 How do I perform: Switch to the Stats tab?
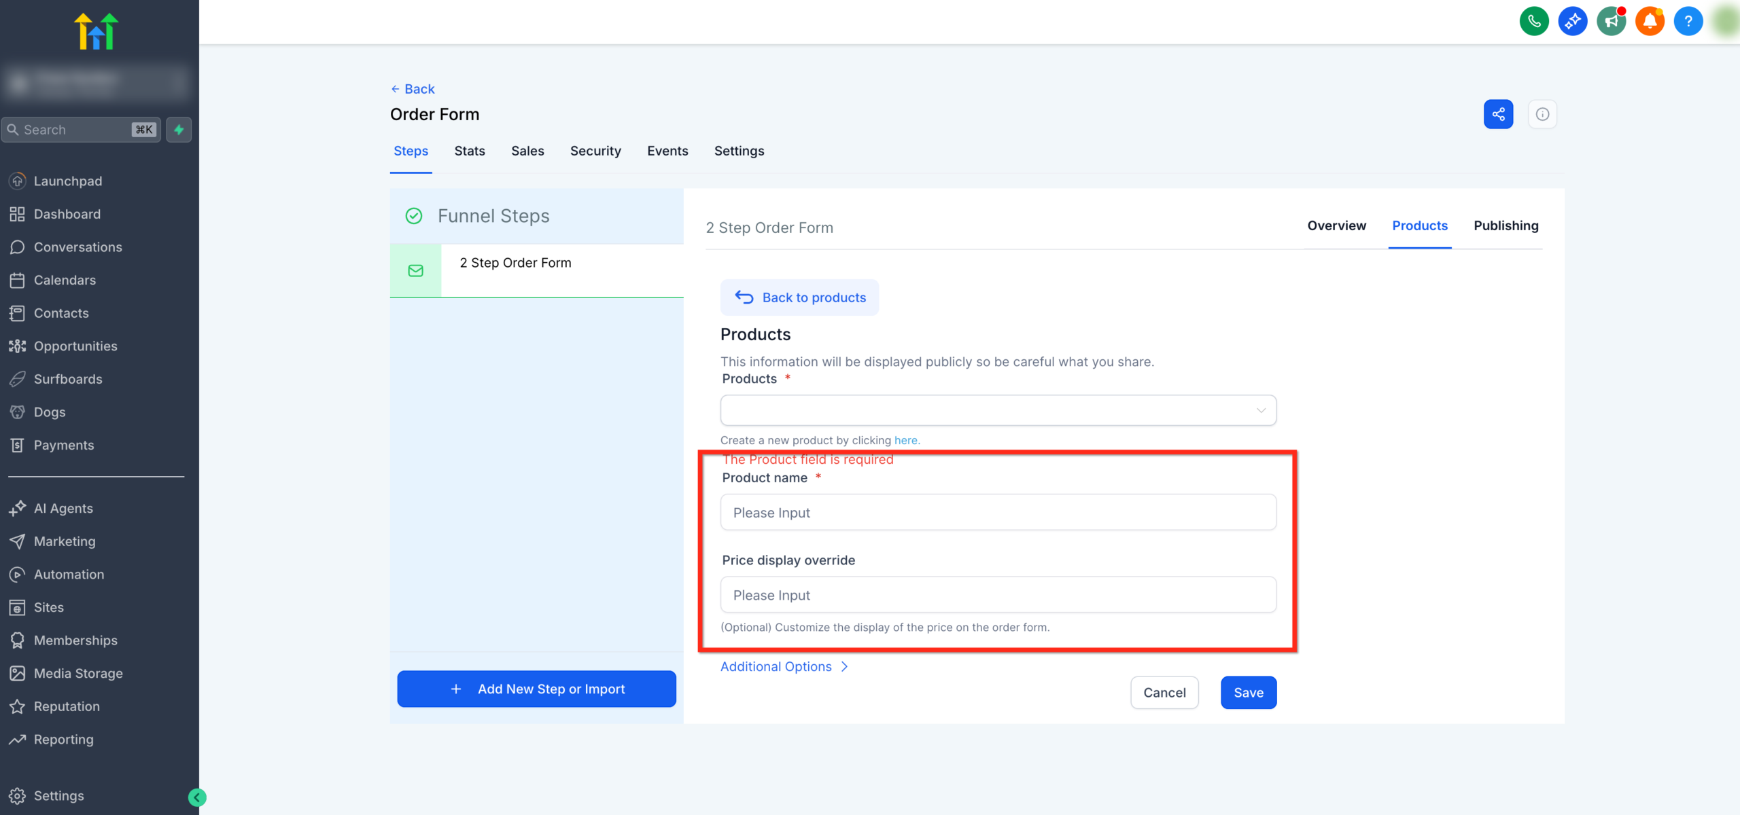point(469,151)
